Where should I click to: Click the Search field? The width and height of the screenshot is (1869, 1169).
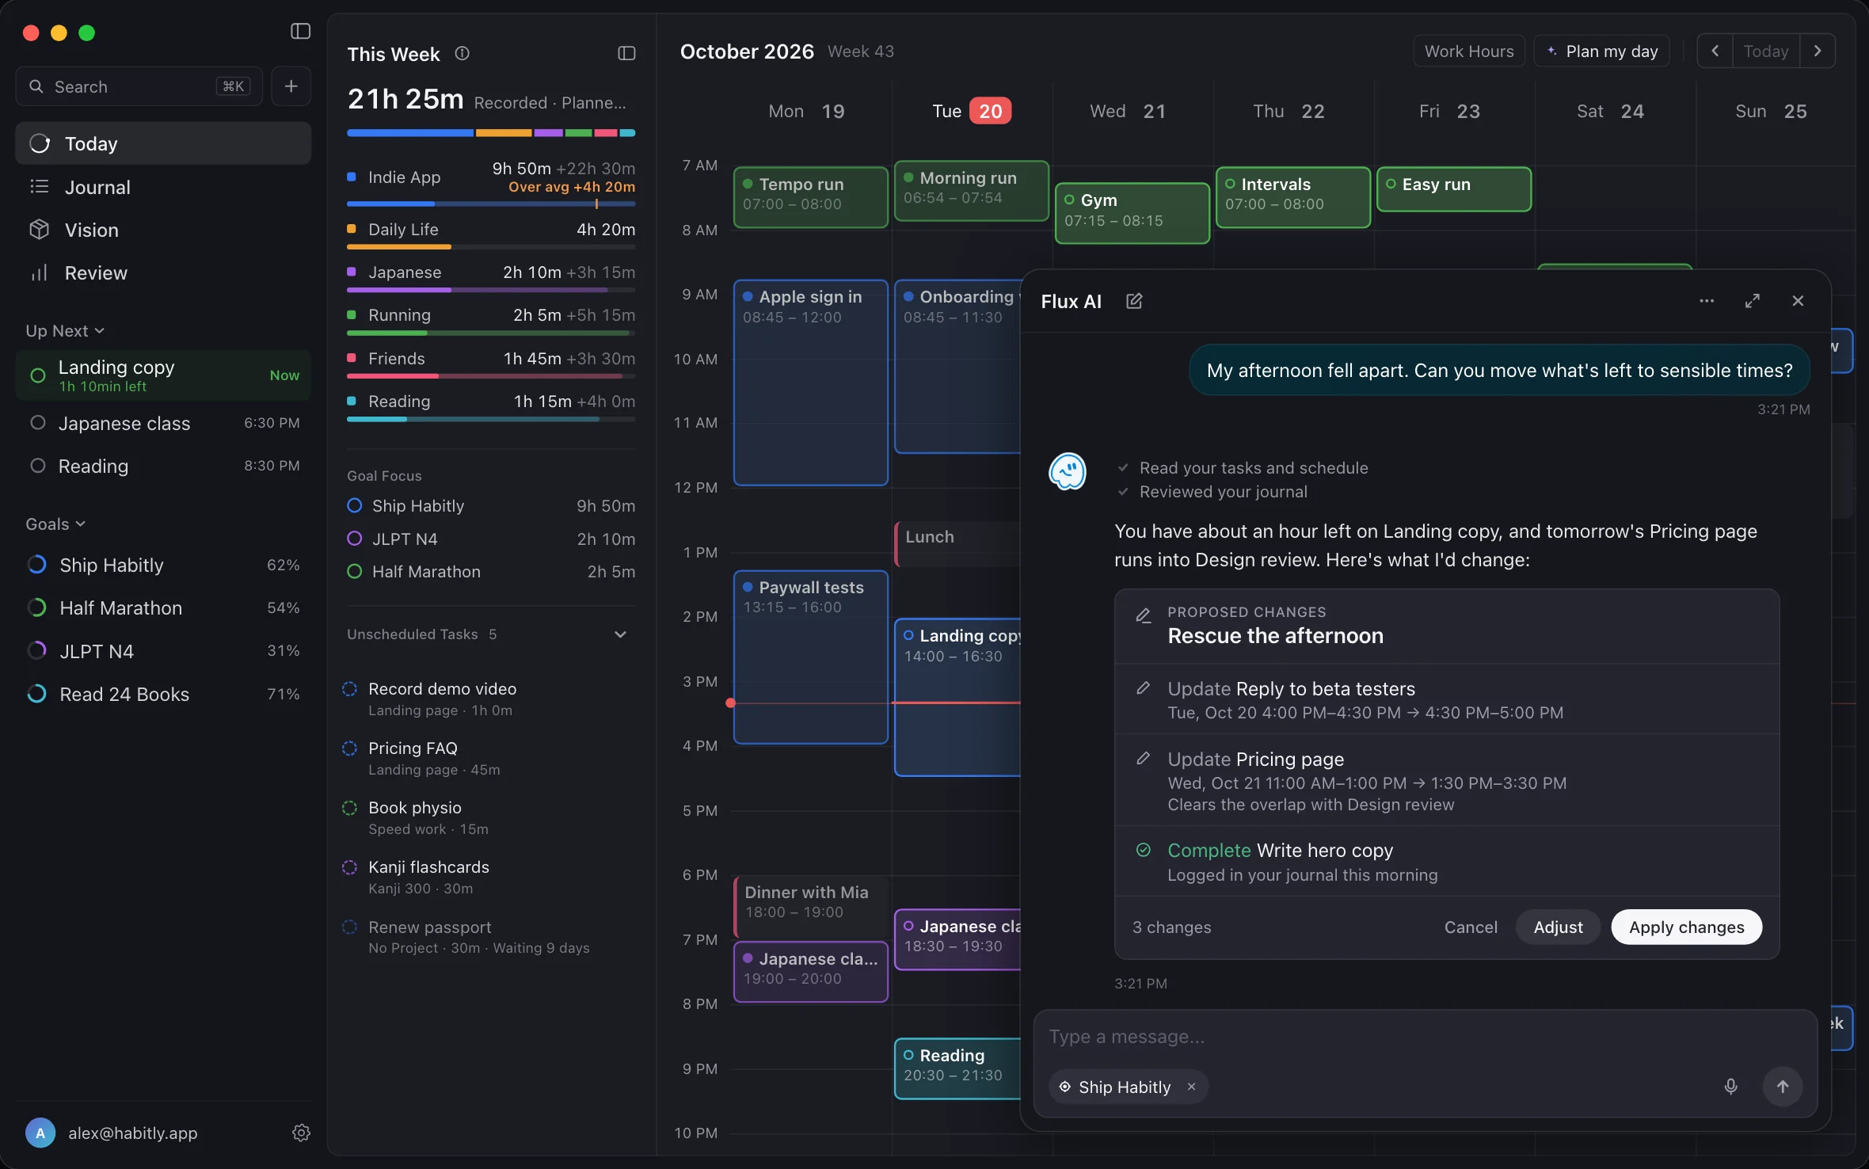coord(139,86)
